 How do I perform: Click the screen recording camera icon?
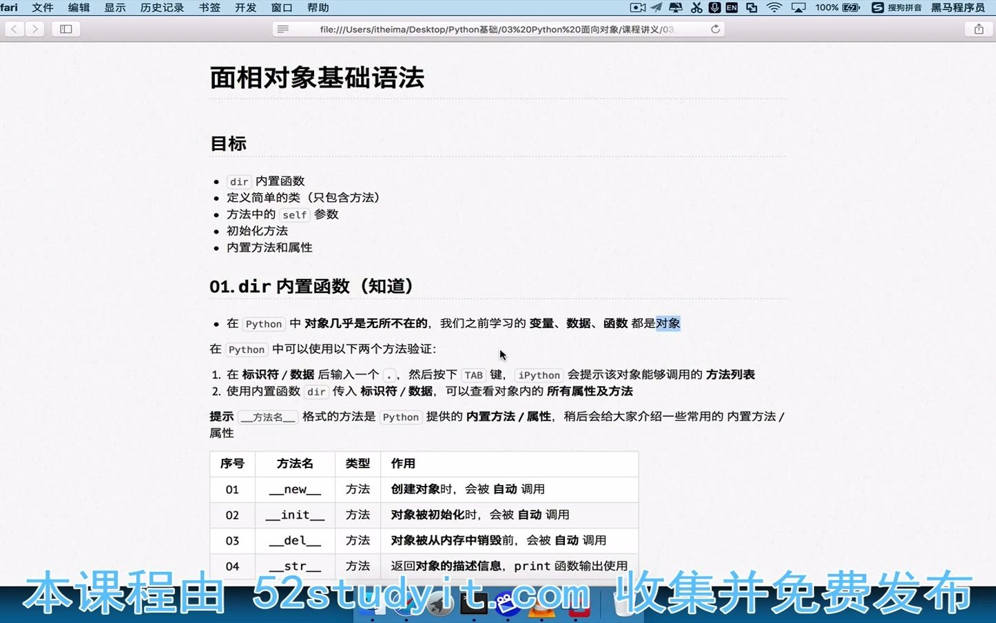(636, 8)
